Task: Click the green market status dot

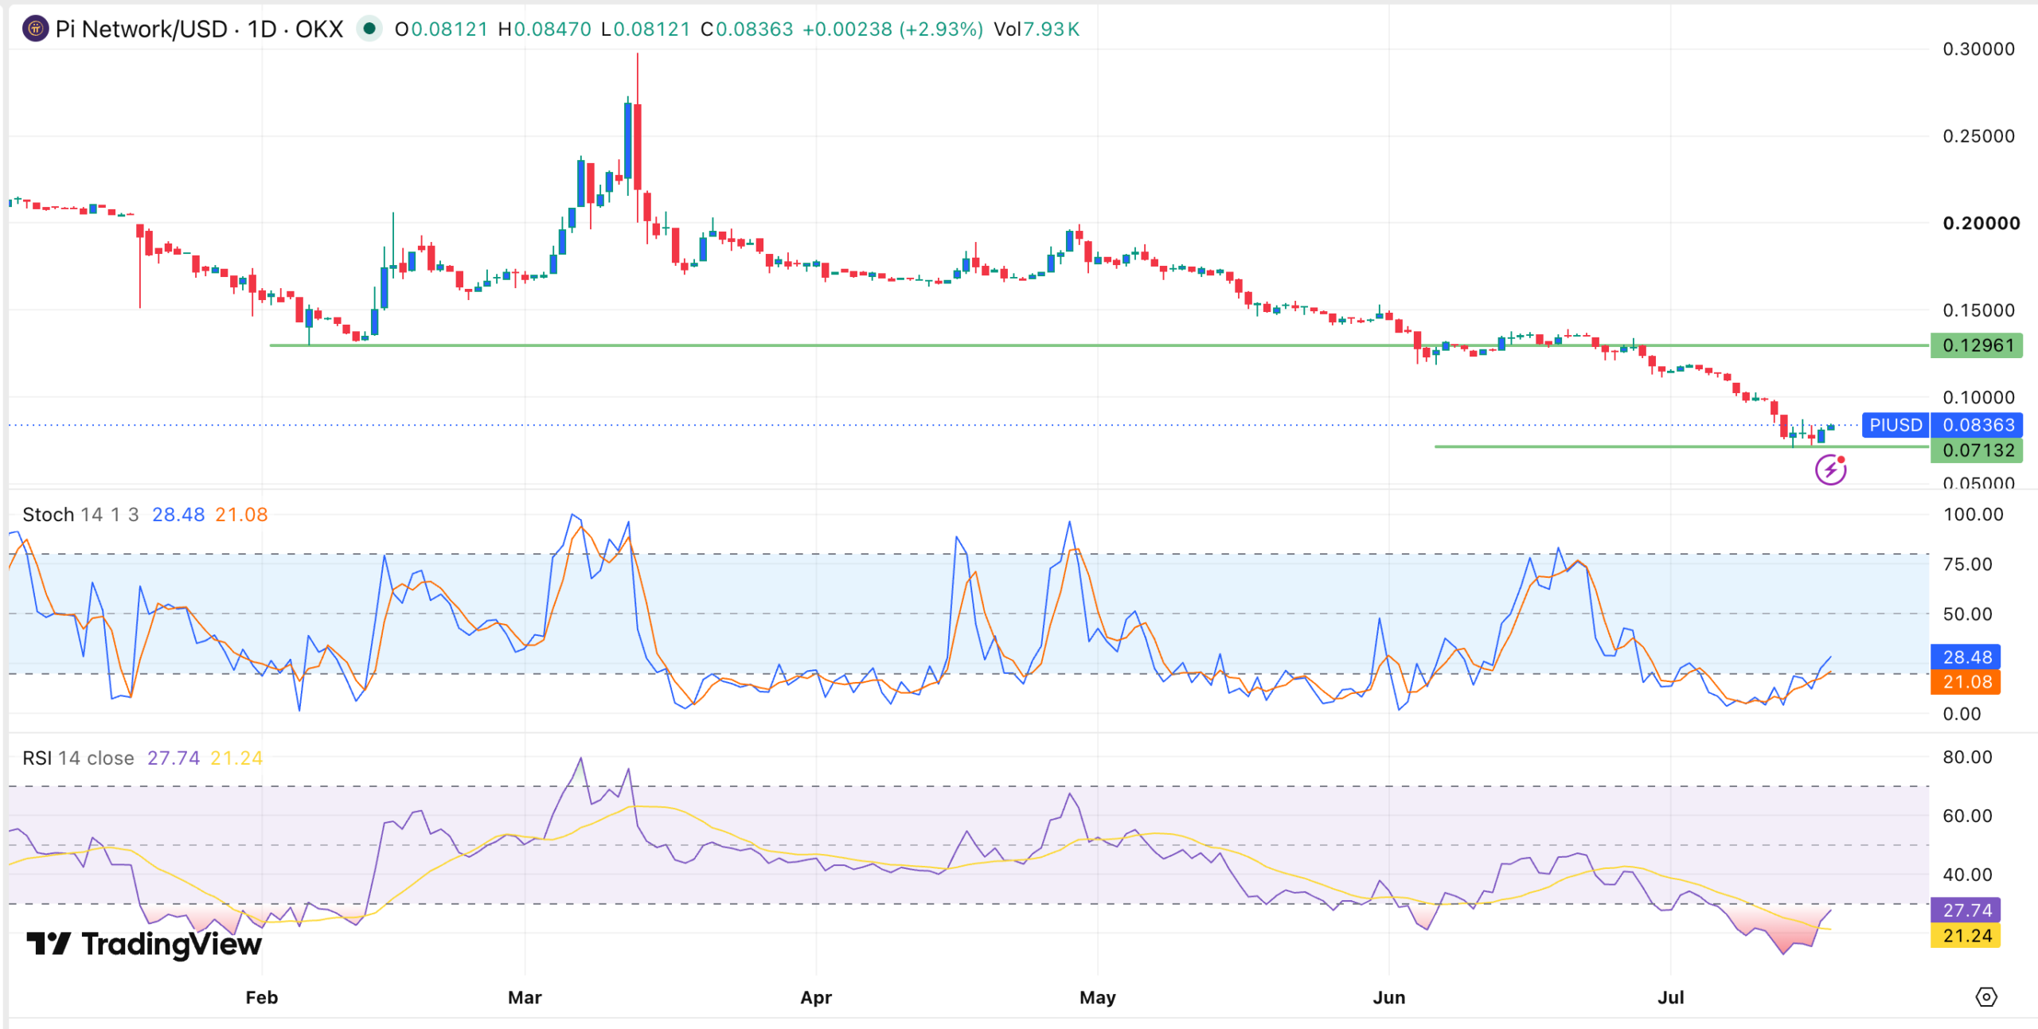Action: pyautogui.click(x=369, y=29)
